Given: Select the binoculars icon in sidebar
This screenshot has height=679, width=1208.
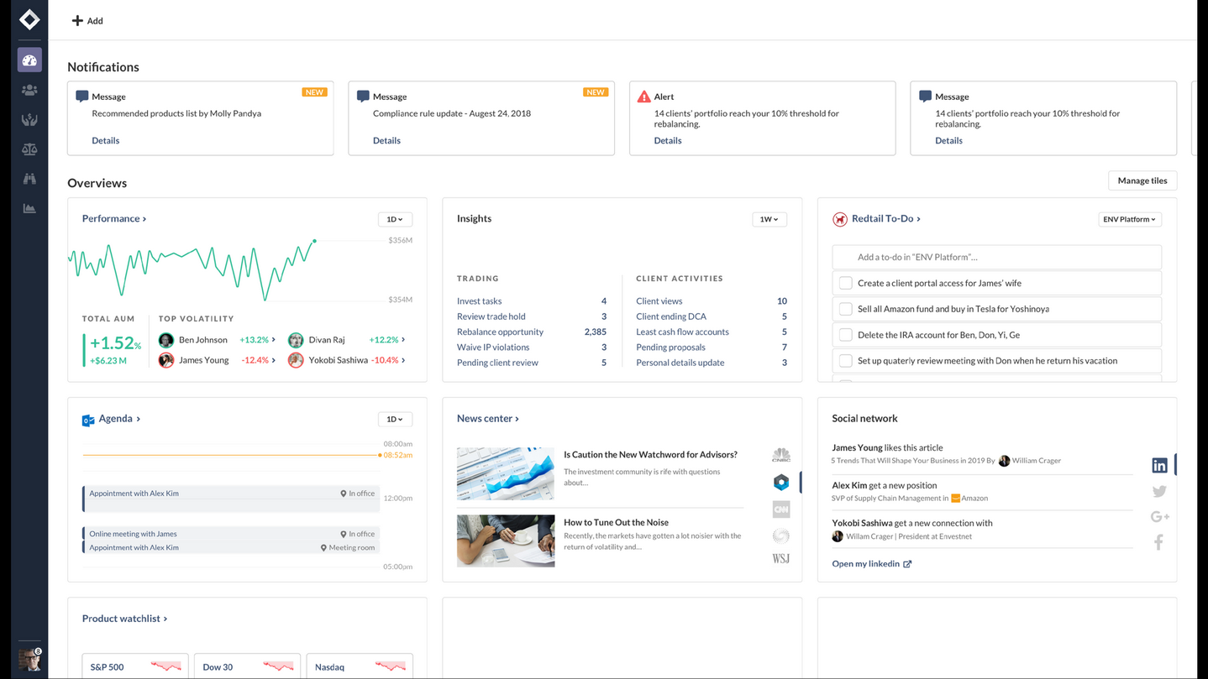Looking at the screenshot, I should point(29,179).
